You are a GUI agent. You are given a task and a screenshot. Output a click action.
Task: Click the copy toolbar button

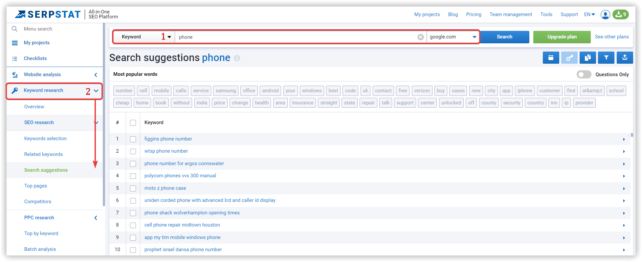point(587,58)
